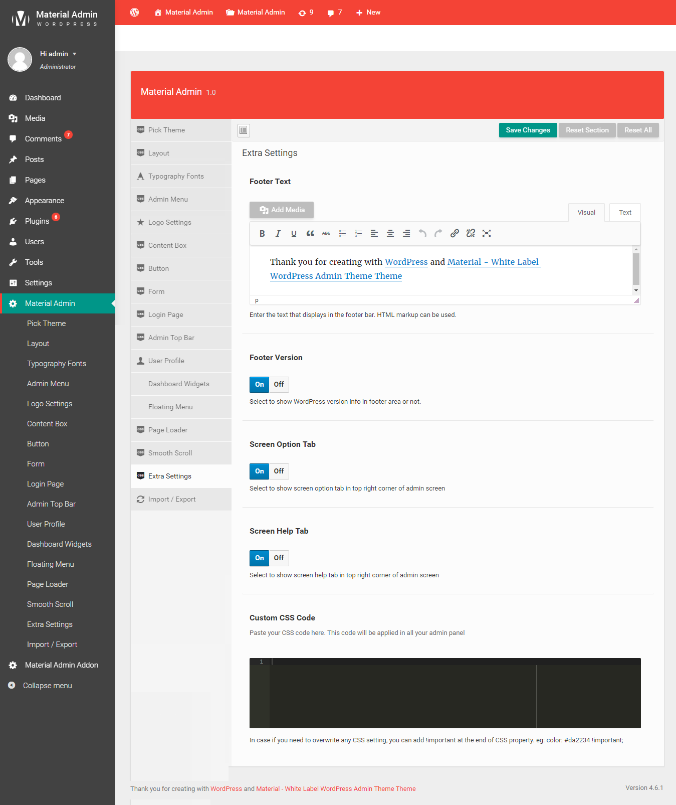Insert a bulleted list
676x805 pixels.
tap(342, 233)
